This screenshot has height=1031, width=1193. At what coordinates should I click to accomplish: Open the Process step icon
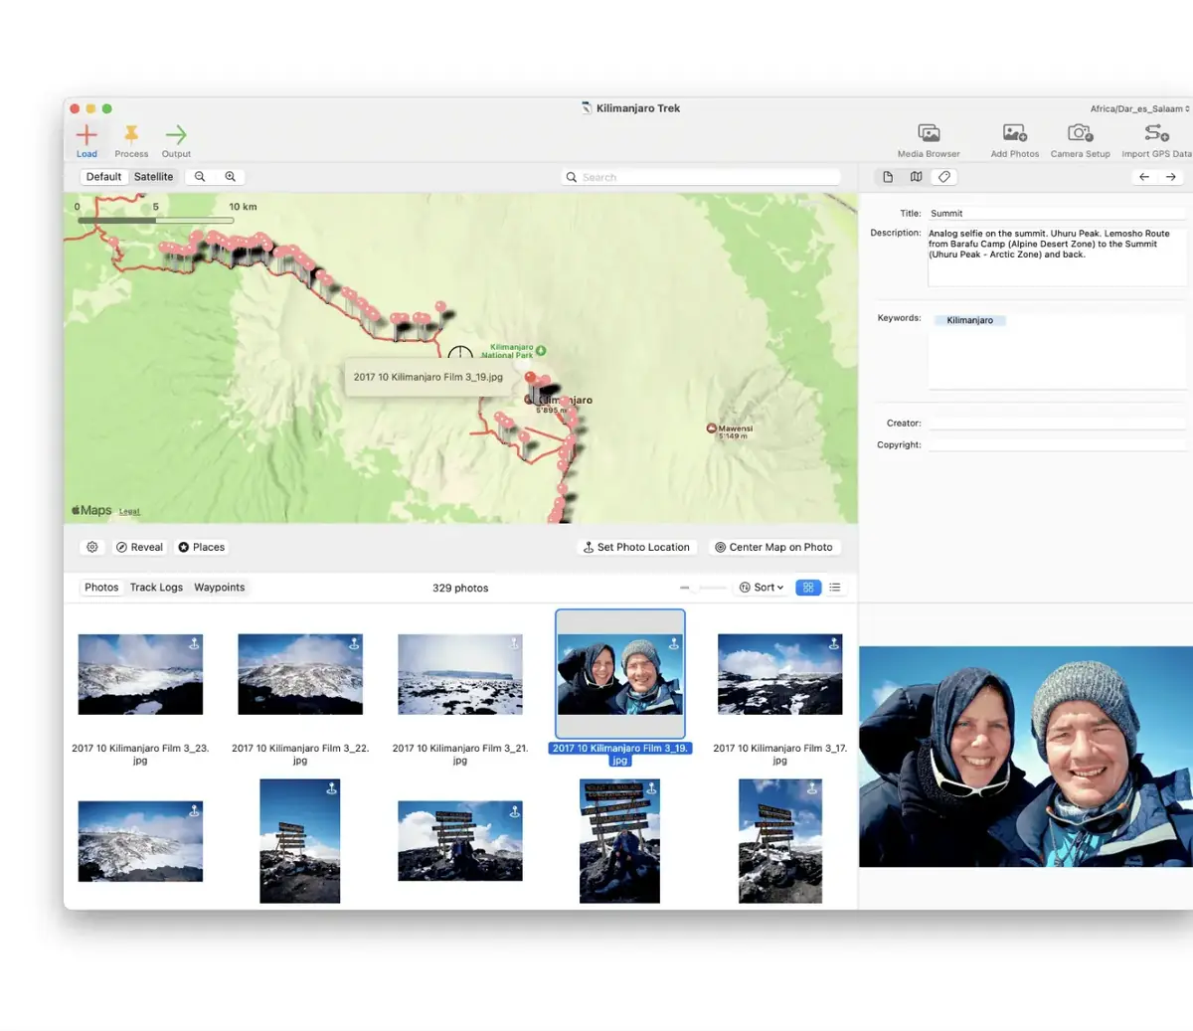click(x=131, y=137)
